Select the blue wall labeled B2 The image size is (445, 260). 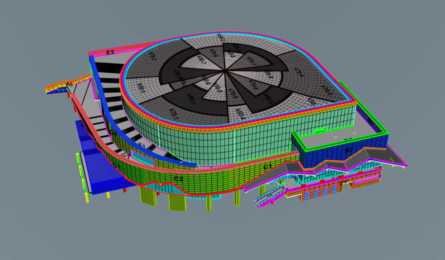pos(349,150)
